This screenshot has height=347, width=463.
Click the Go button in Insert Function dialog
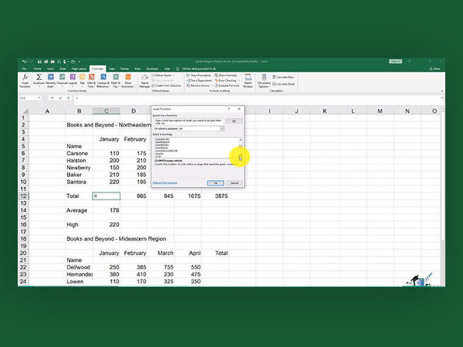click(x=234, y=121)
